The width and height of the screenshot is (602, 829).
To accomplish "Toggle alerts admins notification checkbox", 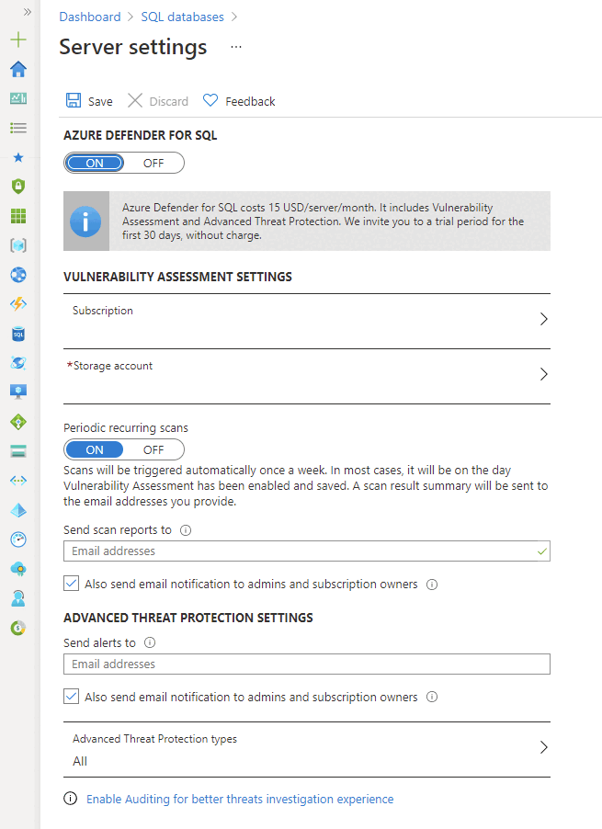I will 72,697.
